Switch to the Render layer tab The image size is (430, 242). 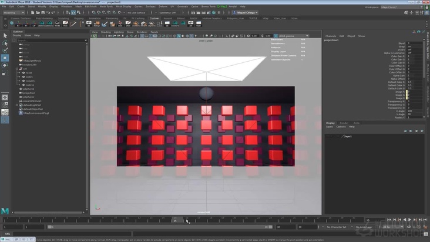point(344,123)
